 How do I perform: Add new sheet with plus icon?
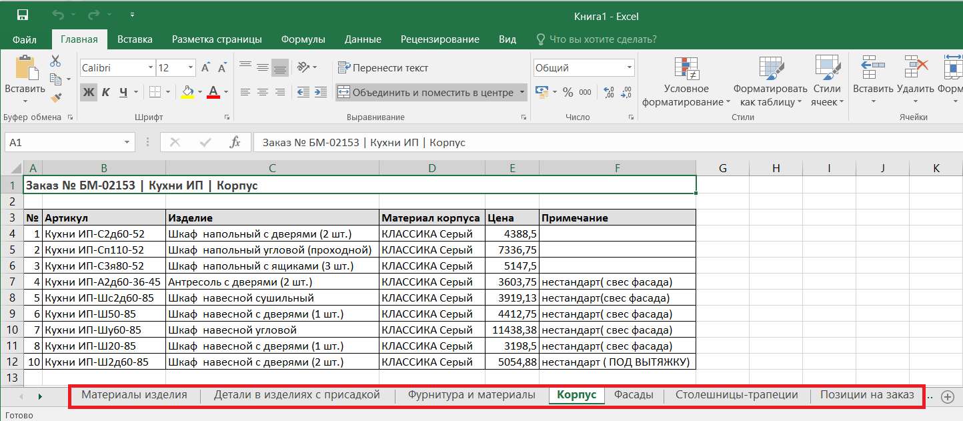(x=947, y=396)
